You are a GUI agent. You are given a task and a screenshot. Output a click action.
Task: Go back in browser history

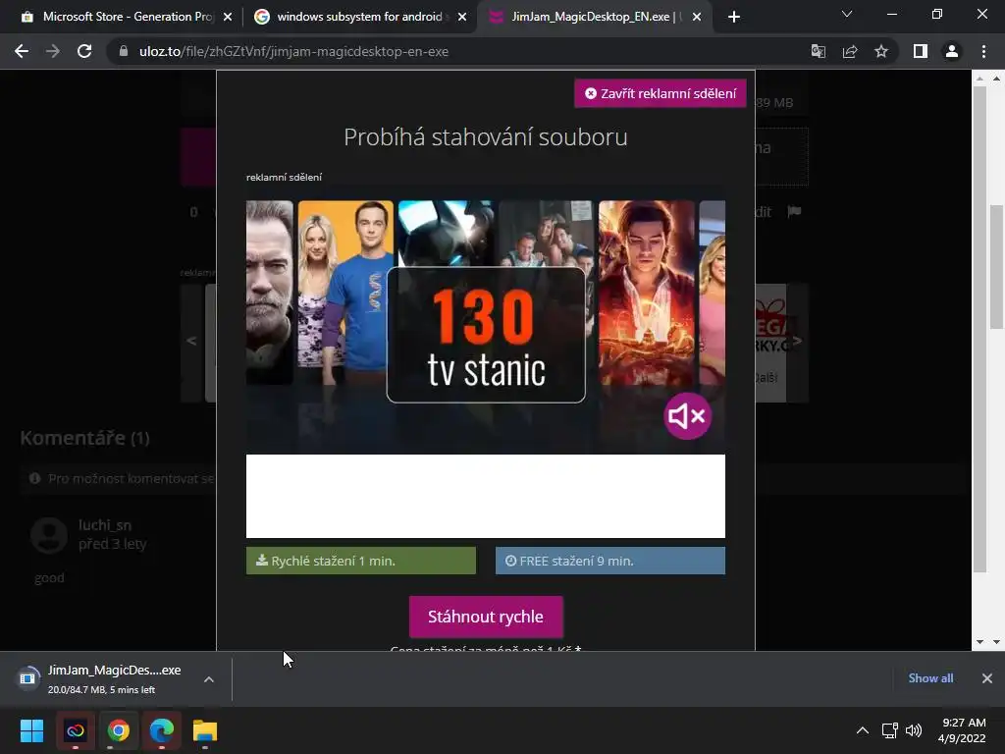tap(22, 51)
